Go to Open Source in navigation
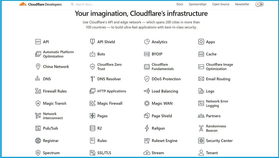The width and height of the screenshot is (279, 158). point(221,4)
